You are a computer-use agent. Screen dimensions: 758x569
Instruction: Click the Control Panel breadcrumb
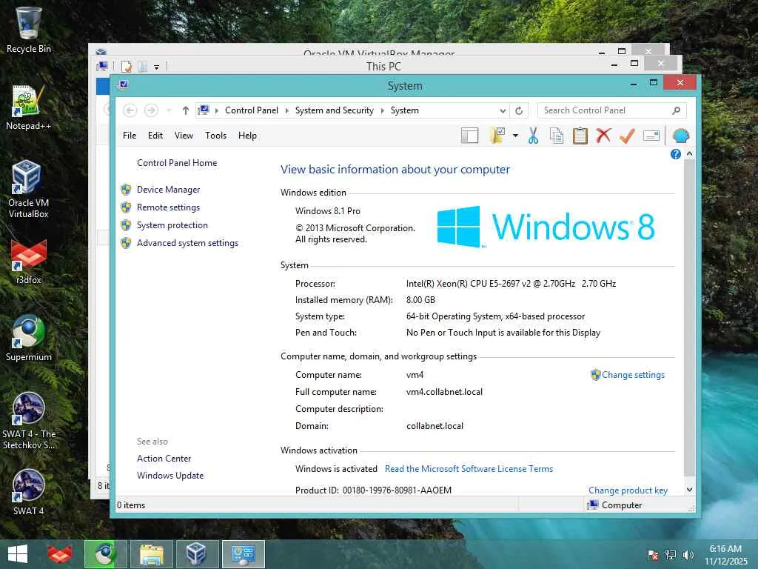tap(252, 110)
